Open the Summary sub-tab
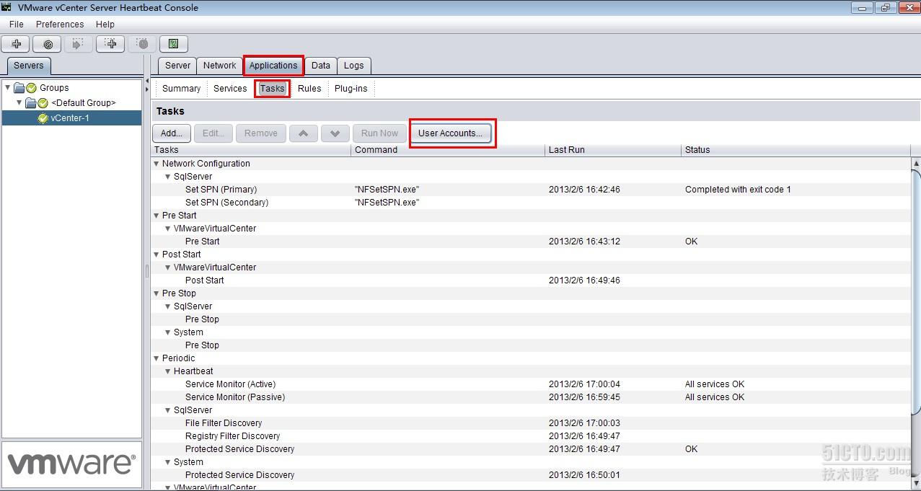This screenshot has height=491, width=921. 181,89
